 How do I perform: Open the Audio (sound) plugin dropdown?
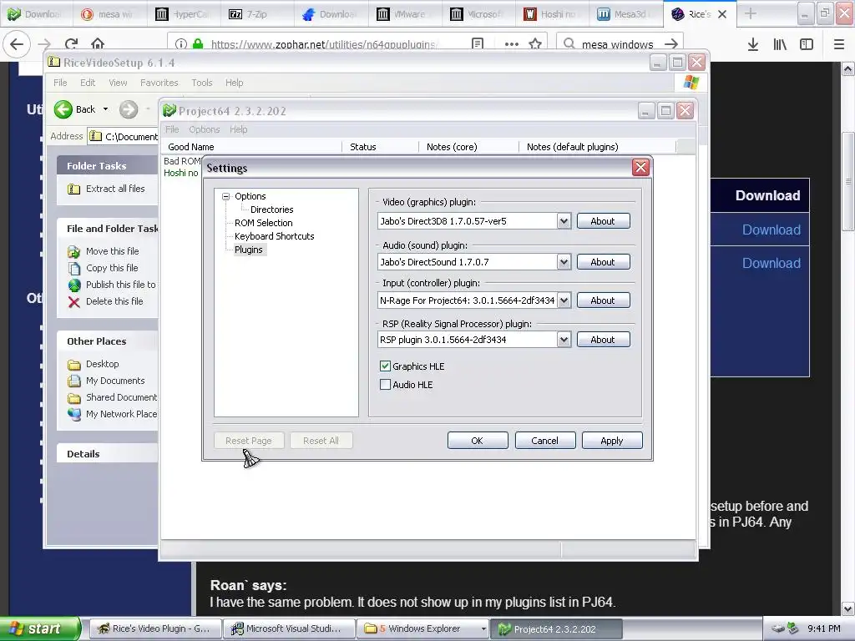(564, 261)
